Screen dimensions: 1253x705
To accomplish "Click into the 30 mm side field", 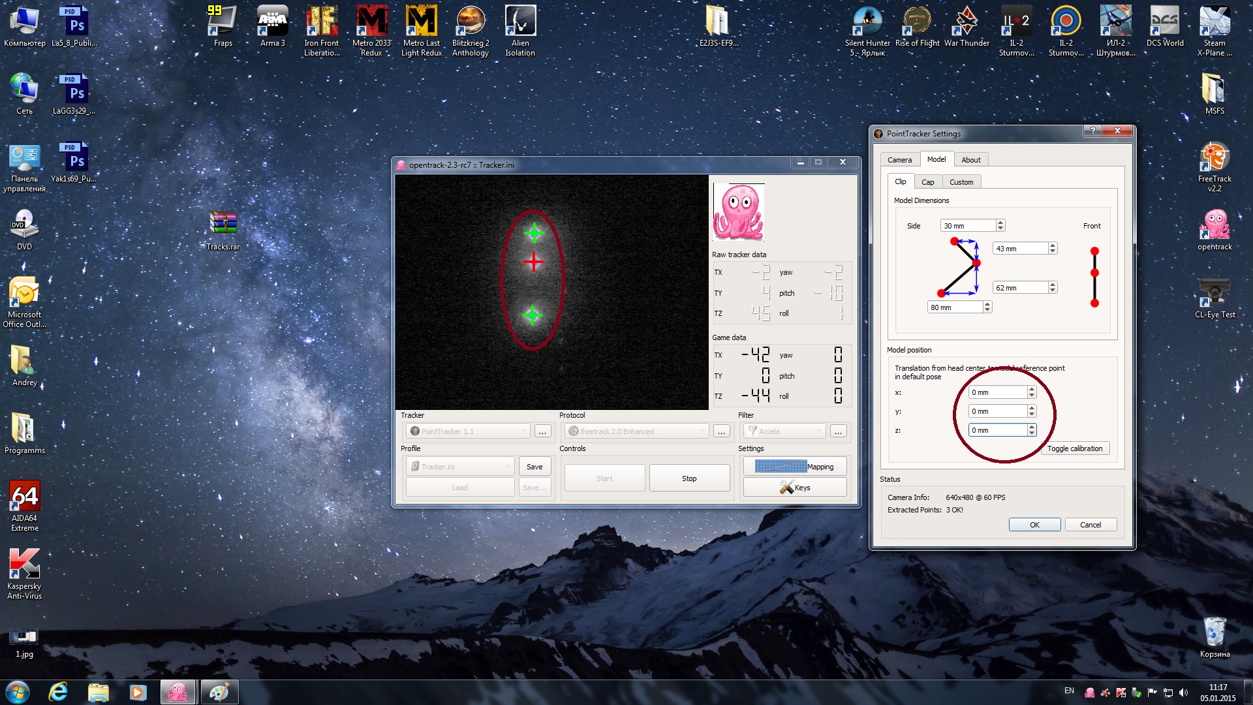I will coord(968,226).
